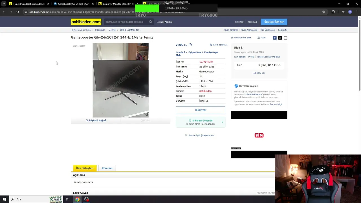The image size is (361, 203).
Task: Open the tab search dropdown arrow
Action: pos(4,4)
